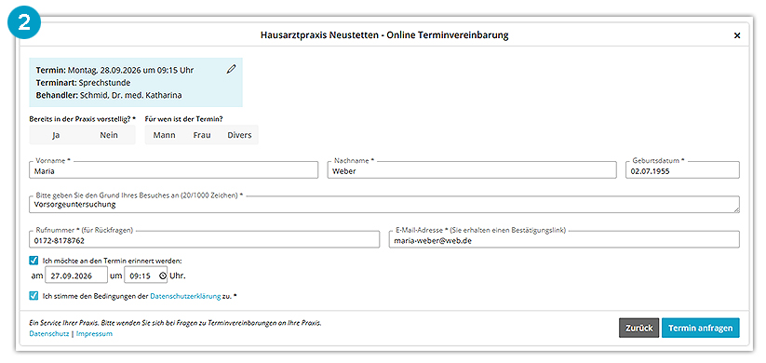Viewport: 766px width, 363px height.
Task: Click the Geburtsdatum field
Action: 682,170
